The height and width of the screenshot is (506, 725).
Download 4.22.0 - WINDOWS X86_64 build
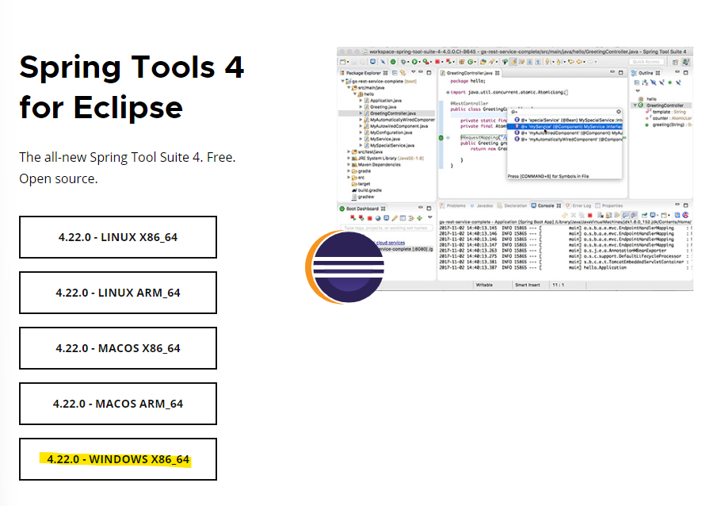[x=118, y=459]
